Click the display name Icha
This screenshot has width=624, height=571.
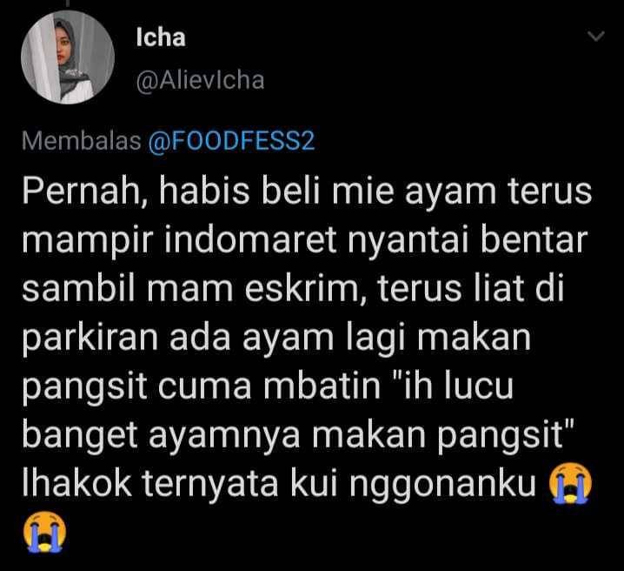coord(161,37)
